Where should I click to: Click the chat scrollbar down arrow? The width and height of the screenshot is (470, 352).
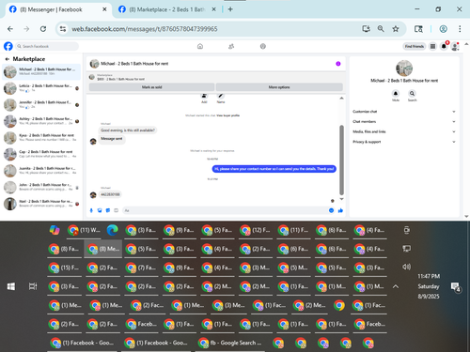(x=341, y=199)
